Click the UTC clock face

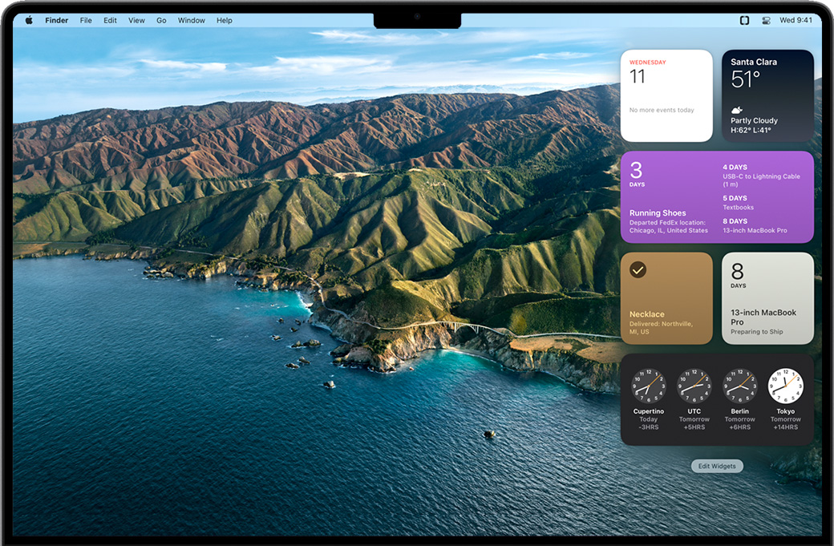tap(694, 386)
